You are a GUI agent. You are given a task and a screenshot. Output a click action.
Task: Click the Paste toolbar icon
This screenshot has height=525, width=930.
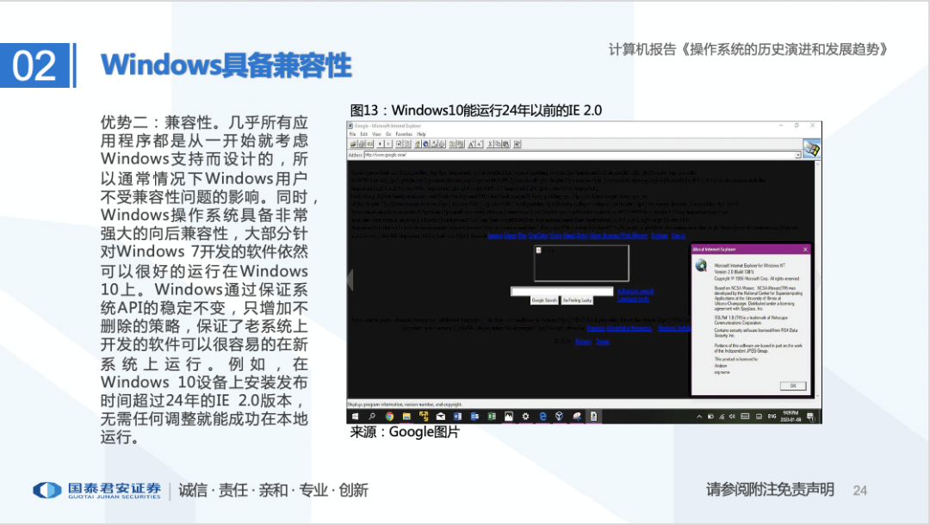[x=506, y=144]
